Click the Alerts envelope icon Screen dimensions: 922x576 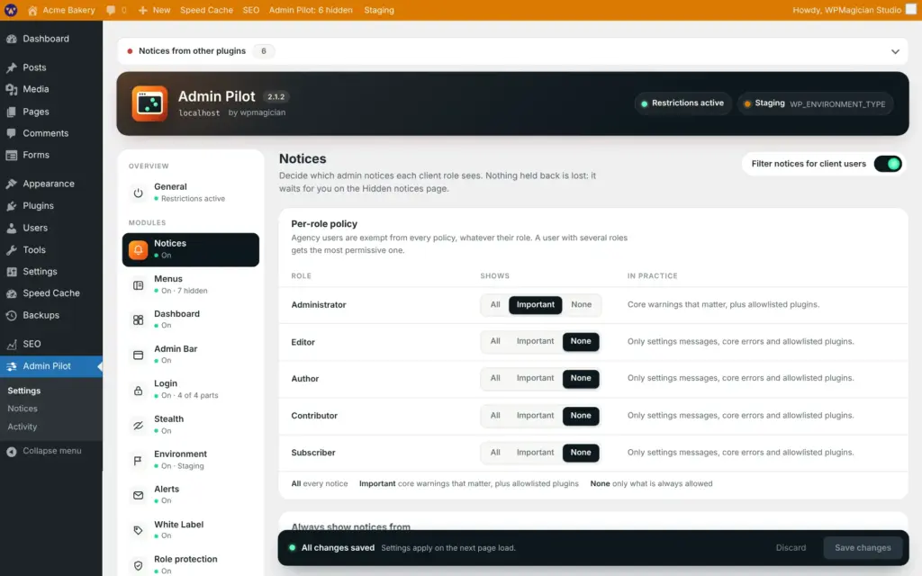tap(138, 496)
